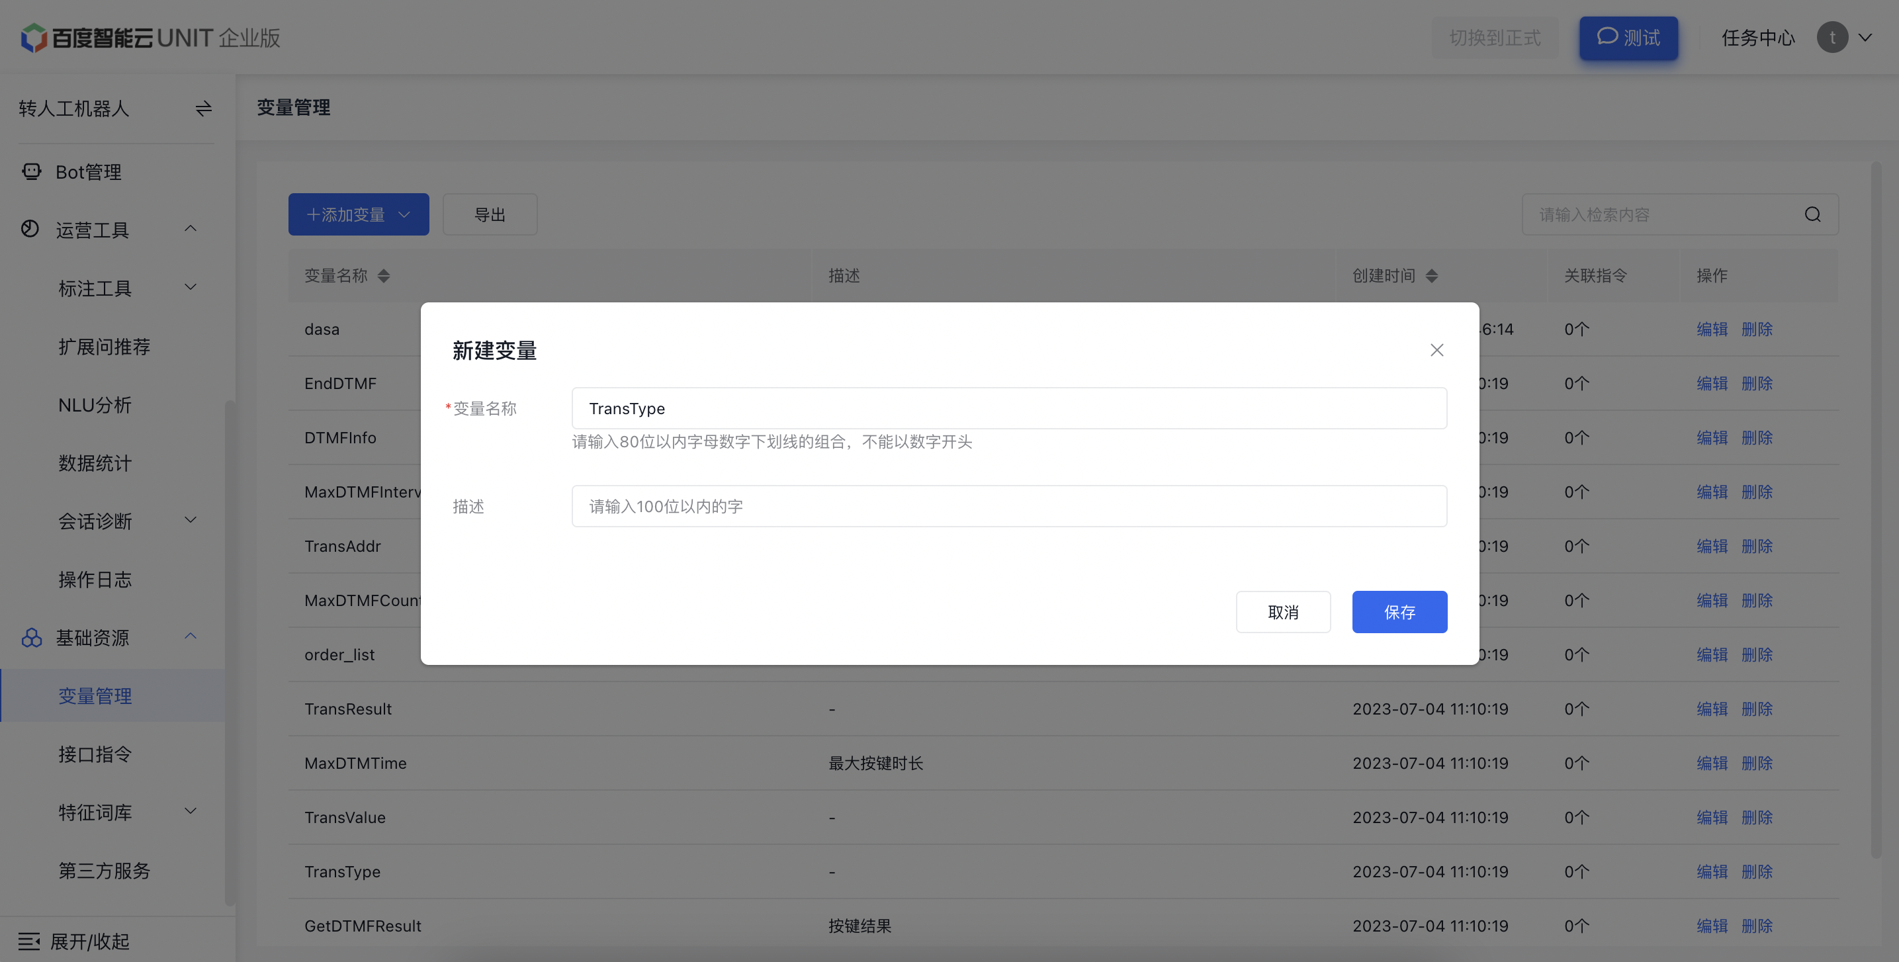Click the 测试 button

(x=1628, y=38)
